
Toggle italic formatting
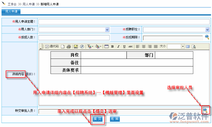[x=118, y=47]
